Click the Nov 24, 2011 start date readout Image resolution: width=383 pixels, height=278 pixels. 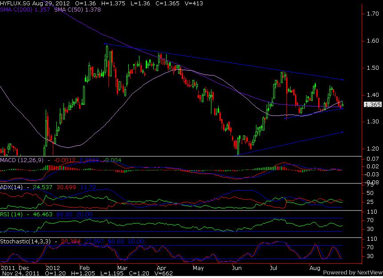coord(20,274)
